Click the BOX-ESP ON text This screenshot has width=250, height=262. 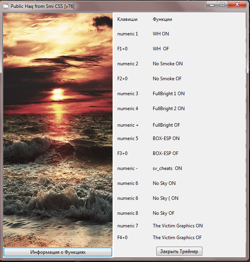point(166,138)
